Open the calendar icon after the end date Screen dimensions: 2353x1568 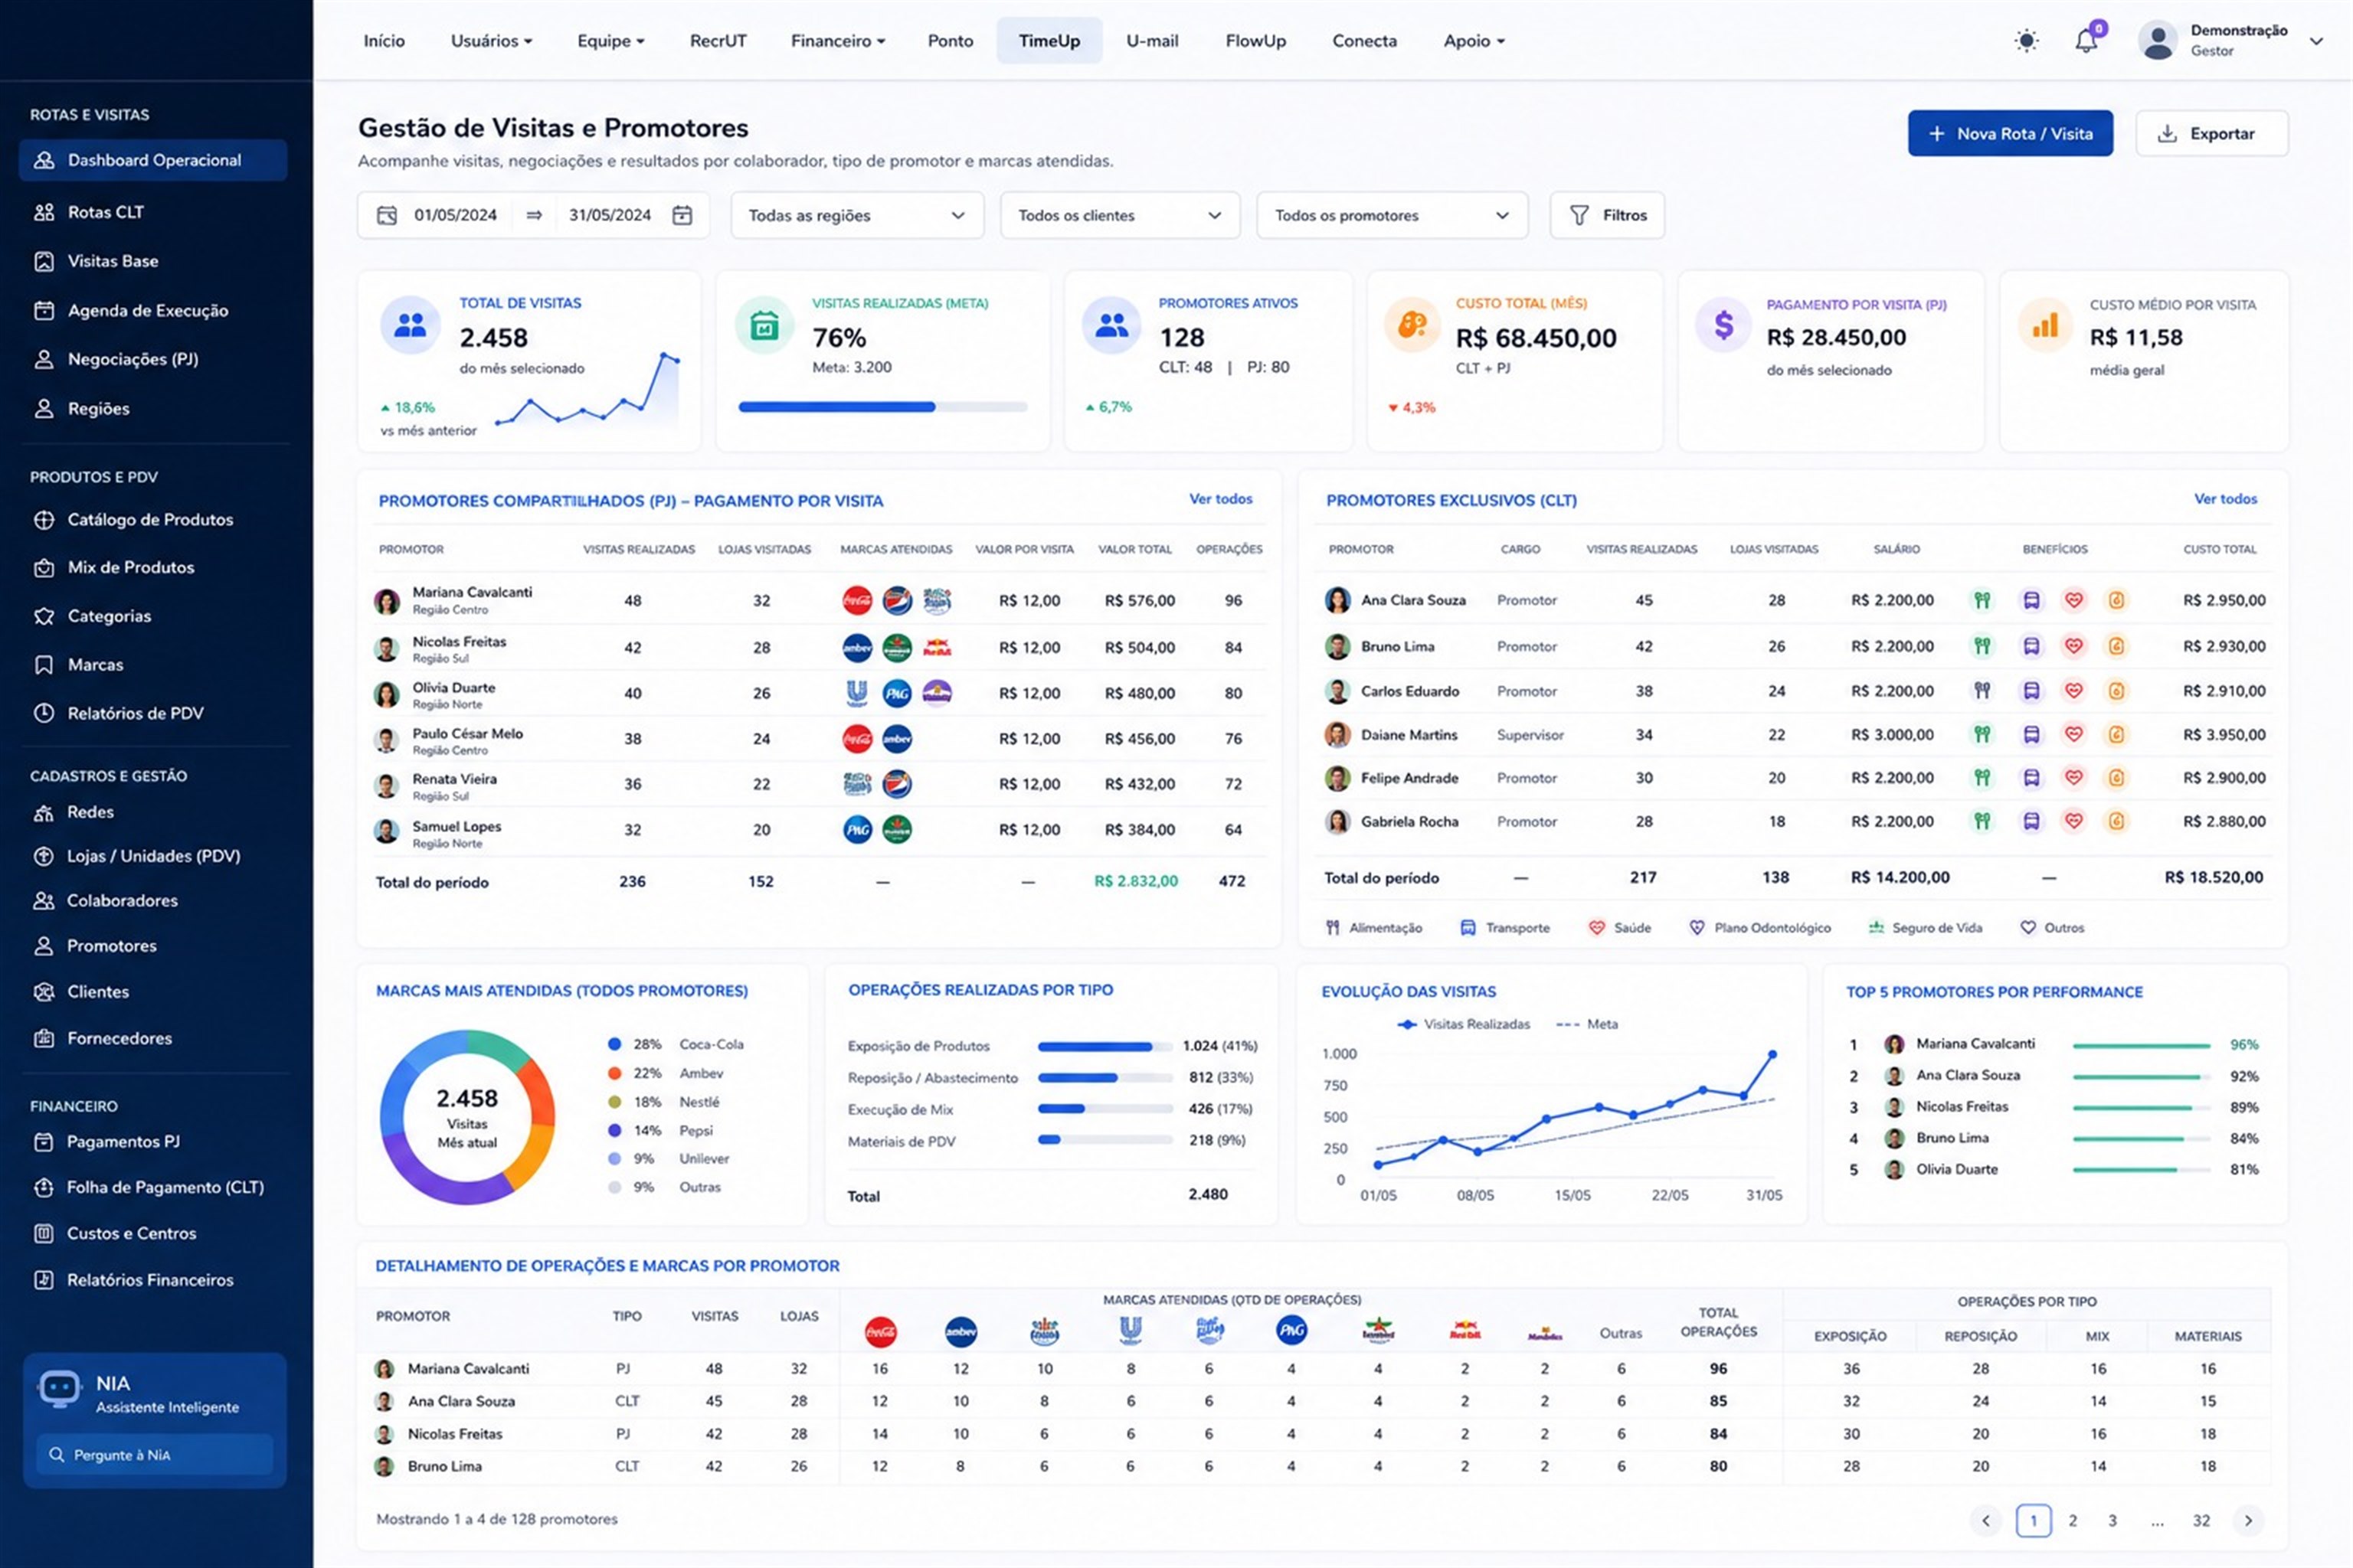(682, 215)
